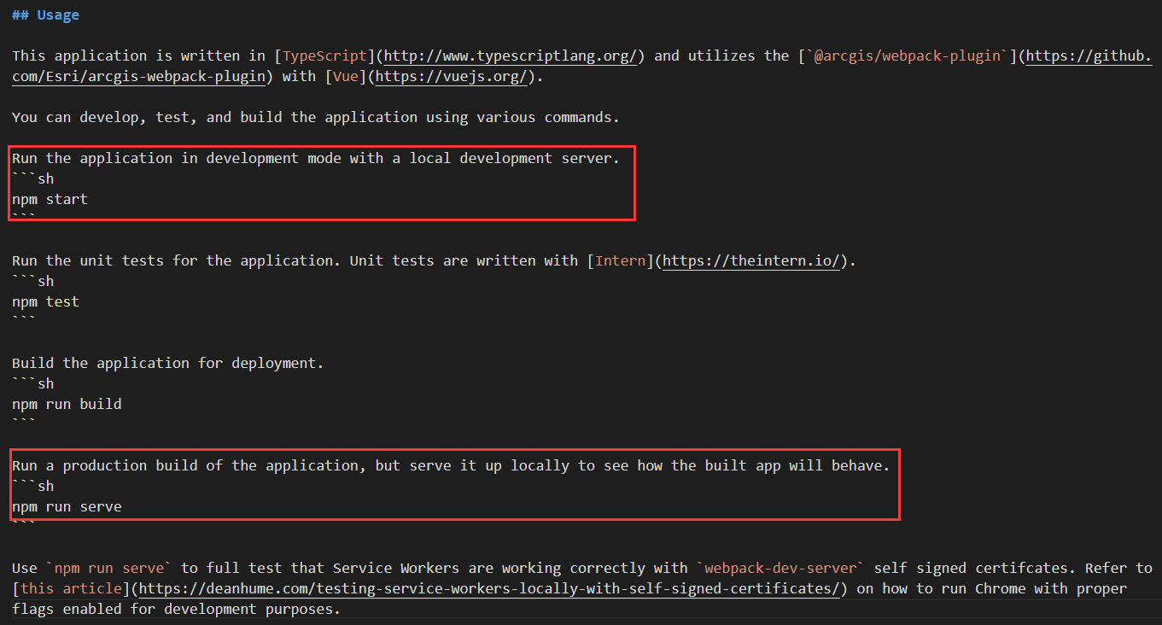This screenshot has height=625, width=1162.
Task: Open the deanhume.com article URL
Action: tap(489, 588)
